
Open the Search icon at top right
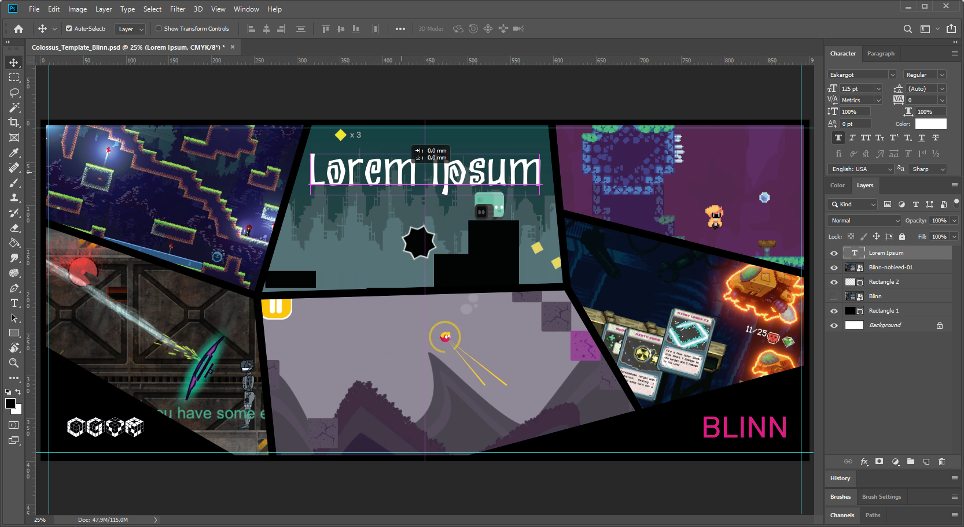point(907,29)
